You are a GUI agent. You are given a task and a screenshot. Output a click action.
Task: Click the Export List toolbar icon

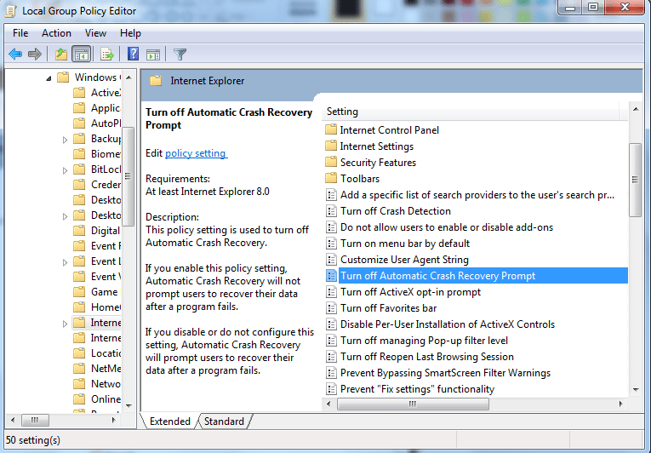point(107,54)
